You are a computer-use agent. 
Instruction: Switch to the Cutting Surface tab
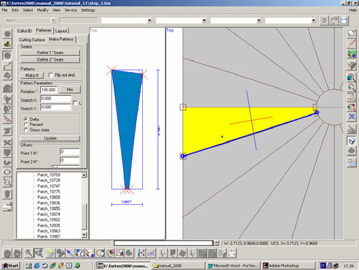click(x=32, y=40)
